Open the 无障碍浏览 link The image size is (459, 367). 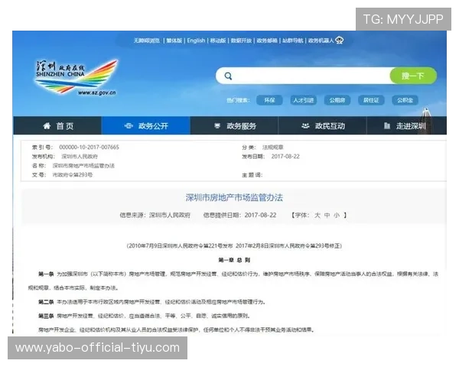coord(147,41)
